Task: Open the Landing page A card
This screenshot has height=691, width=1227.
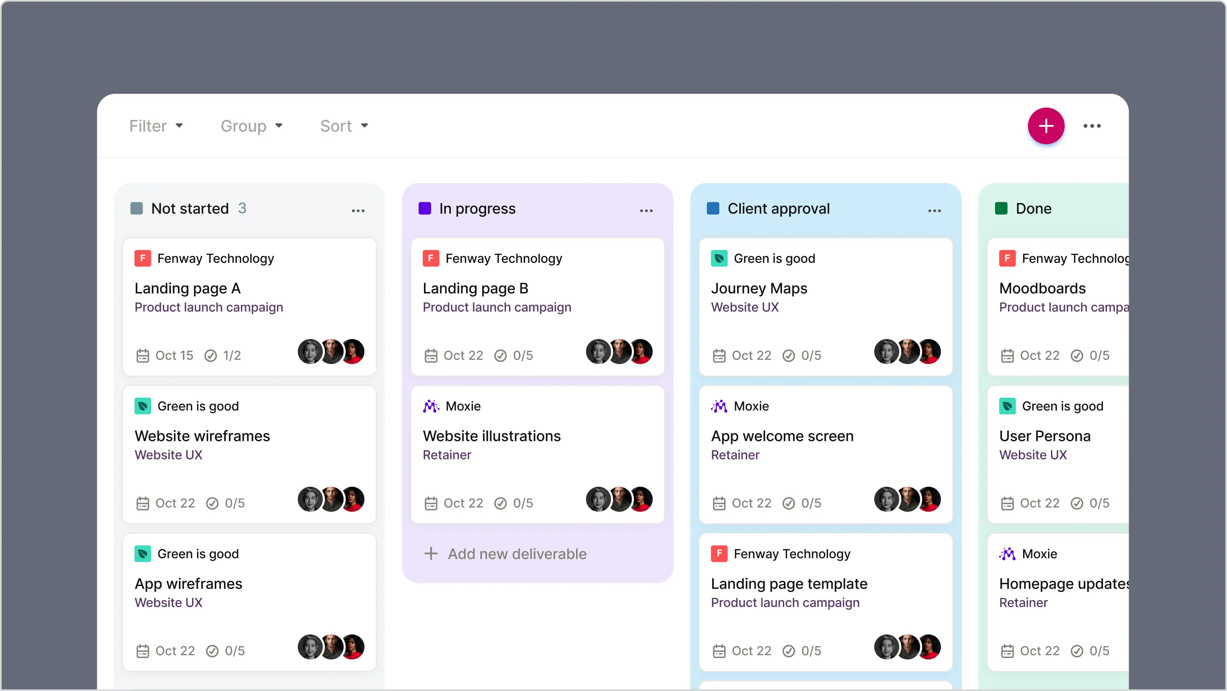Action: click(249, 307)
